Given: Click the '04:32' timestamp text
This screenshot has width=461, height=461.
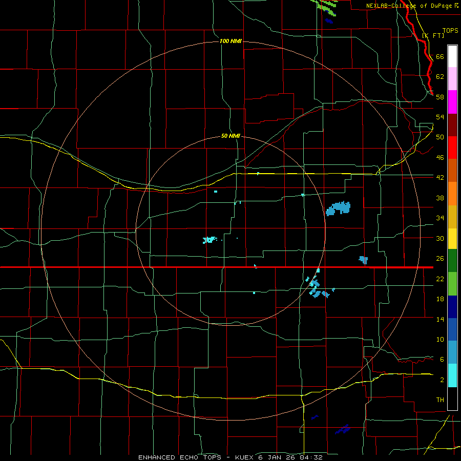Looking at the screenshot, I should (311, 457).
